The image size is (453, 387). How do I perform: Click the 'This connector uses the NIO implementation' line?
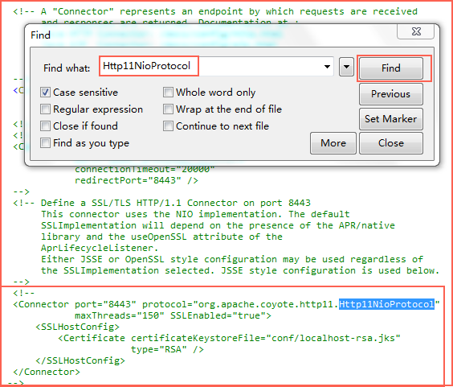[x=195, y=214]
